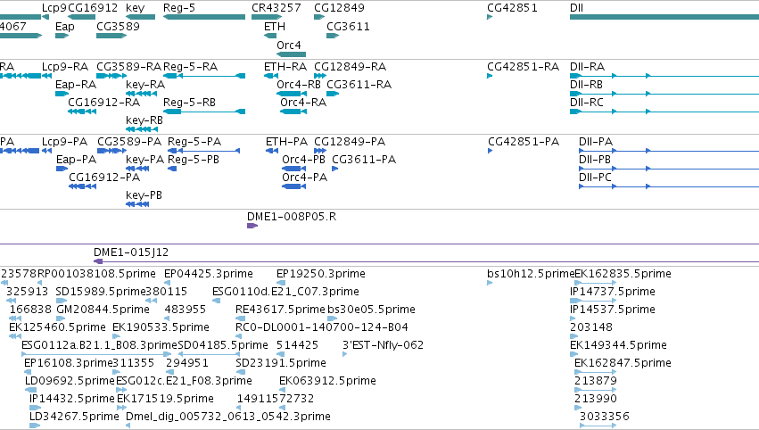Screen dimensions: 759x430
Task: Click the DME1-015J12 feature label
Action: click(x=131, y=252)
